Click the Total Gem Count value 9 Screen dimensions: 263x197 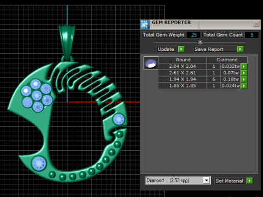click(x=251, y=35)
